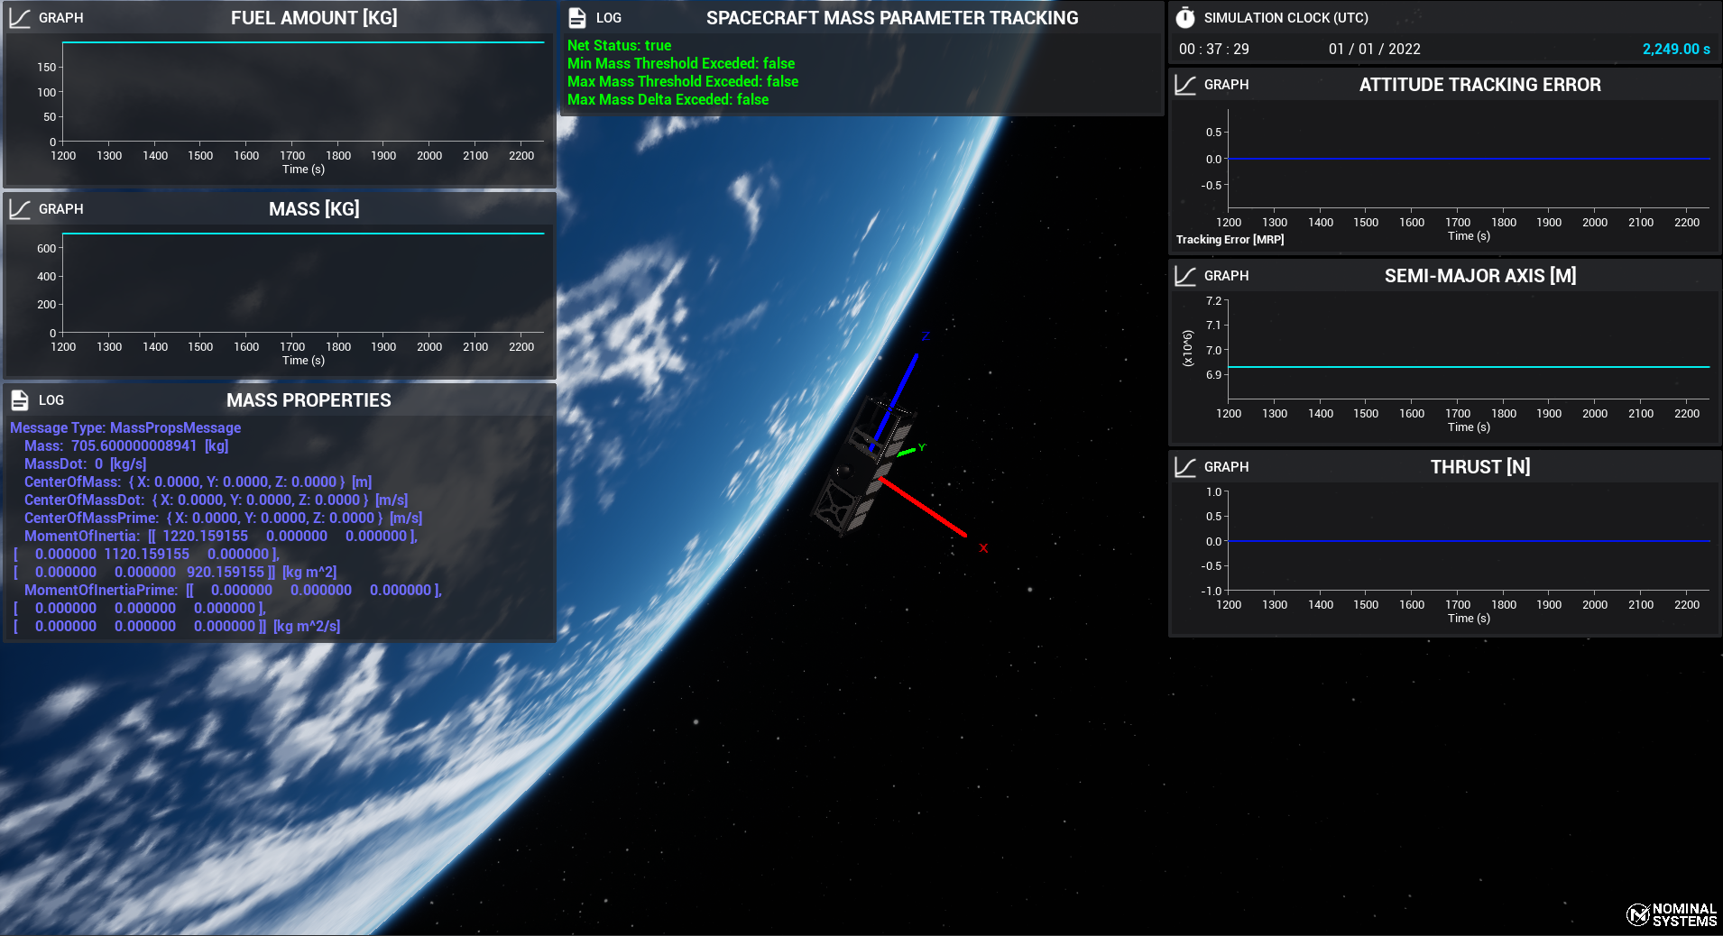Click the Mass [KG] graph icon
Image resolution: width=1723 pixels, height=936 pixels.
pyautogui.click(x=20, y=209)
